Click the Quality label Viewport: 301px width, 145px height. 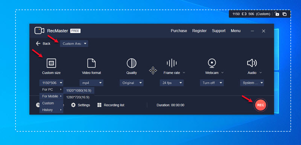[x=131, y=73]
